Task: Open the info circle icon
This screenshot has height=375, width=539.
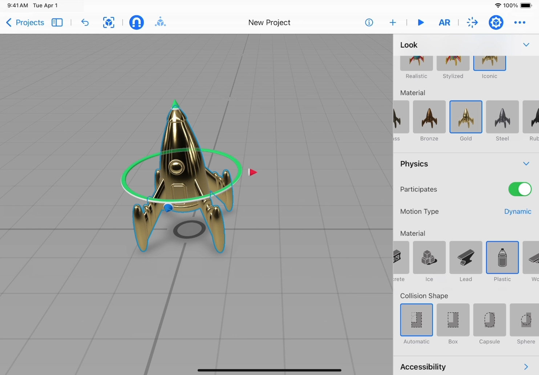Action: [x=369, y=23]
